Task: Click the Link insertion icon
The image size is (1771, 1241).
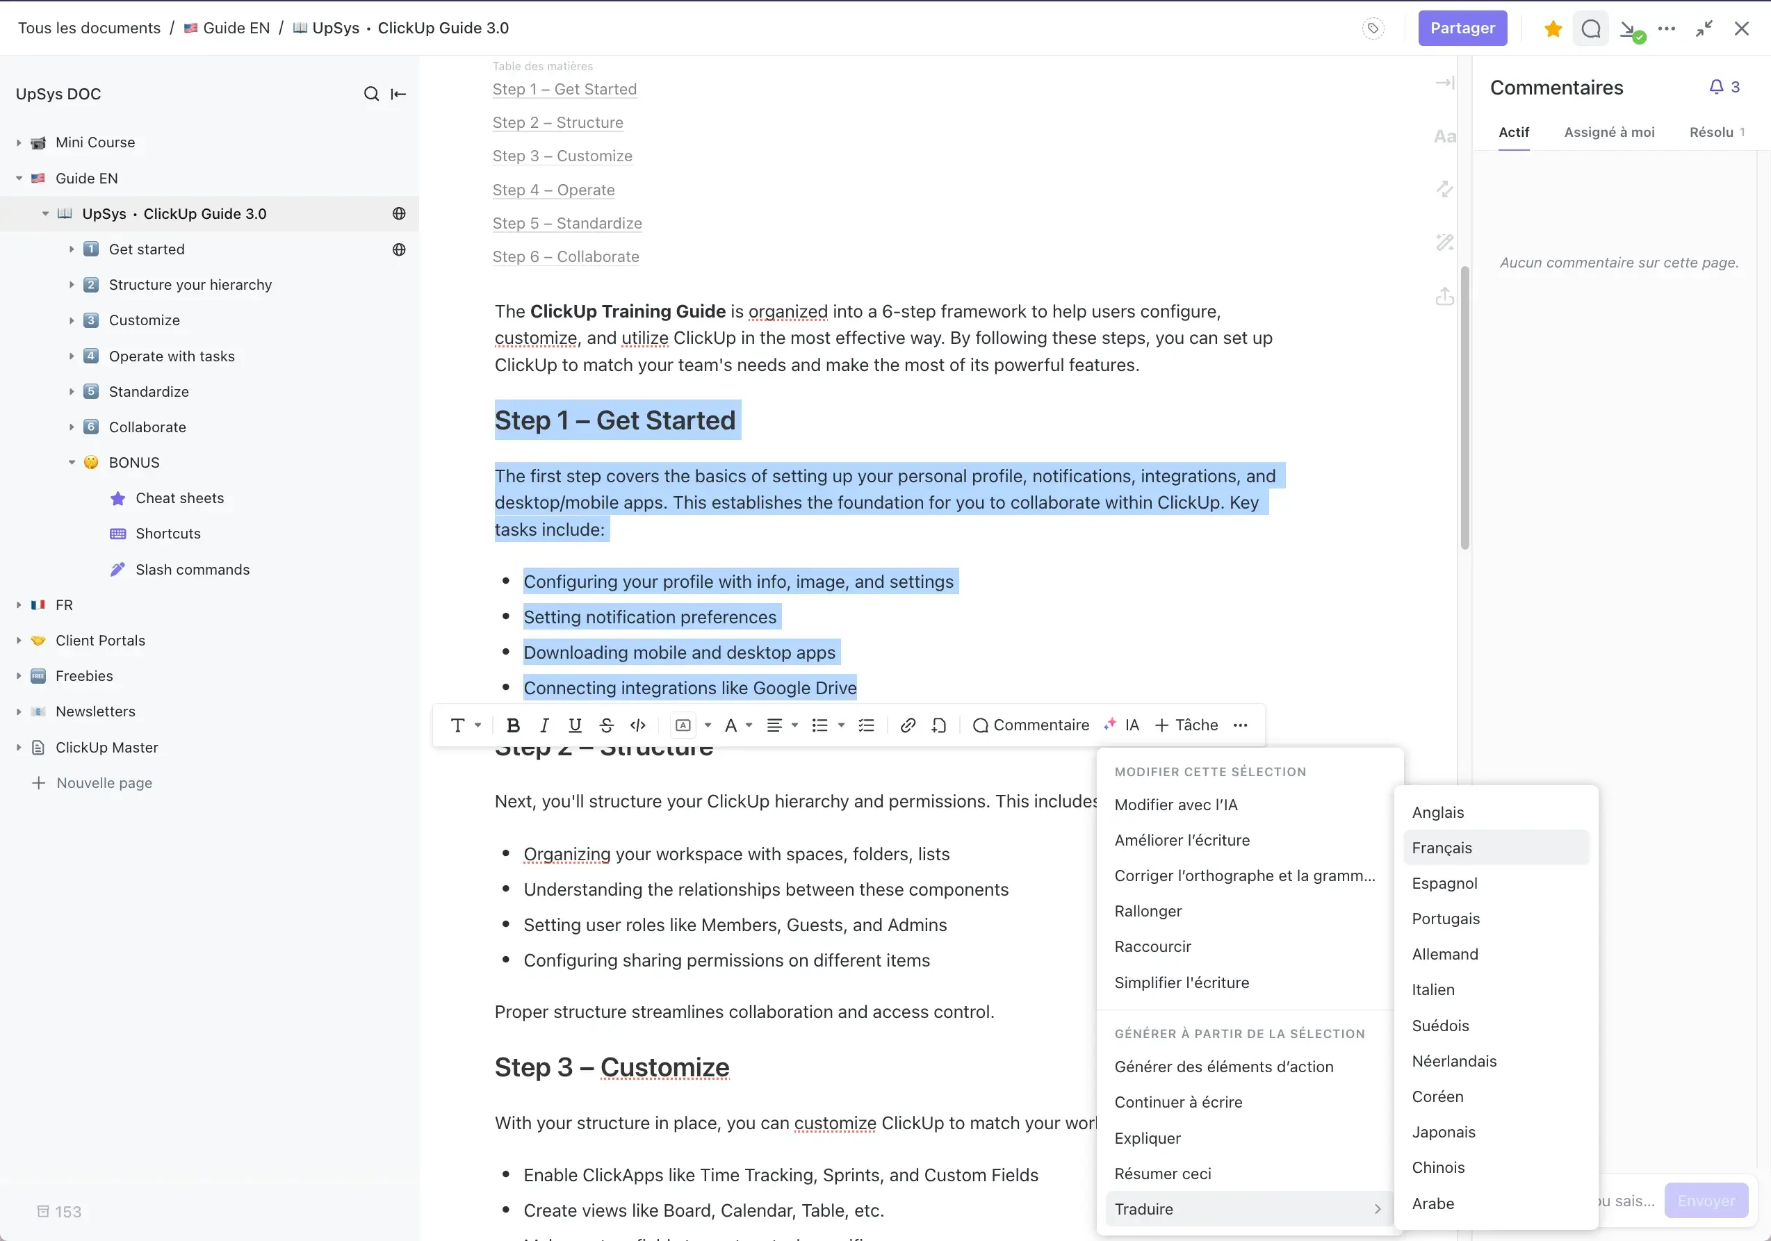Action: click(x=907, y=724)
